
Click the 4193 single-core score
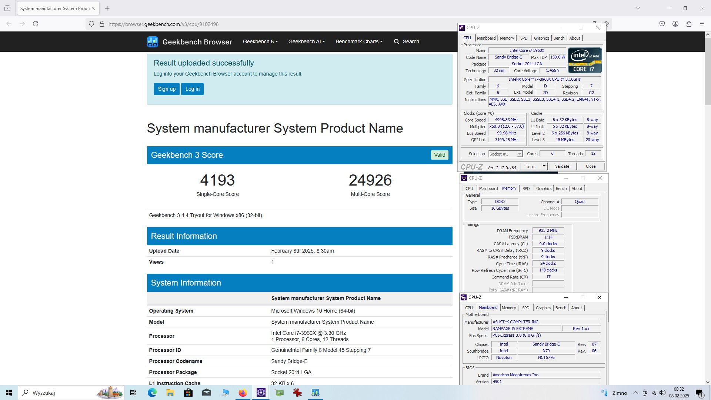click(x=217, y=180)
